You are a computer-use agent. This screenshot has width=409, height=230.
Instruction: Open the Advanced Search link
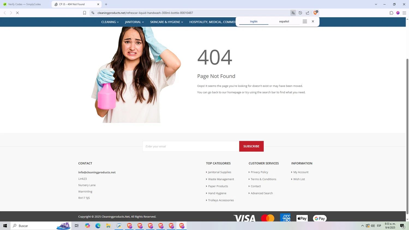click(261, 193)
